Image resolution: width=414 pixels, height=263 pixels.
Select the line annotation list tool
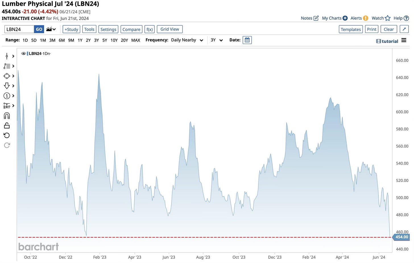point(7,66)
